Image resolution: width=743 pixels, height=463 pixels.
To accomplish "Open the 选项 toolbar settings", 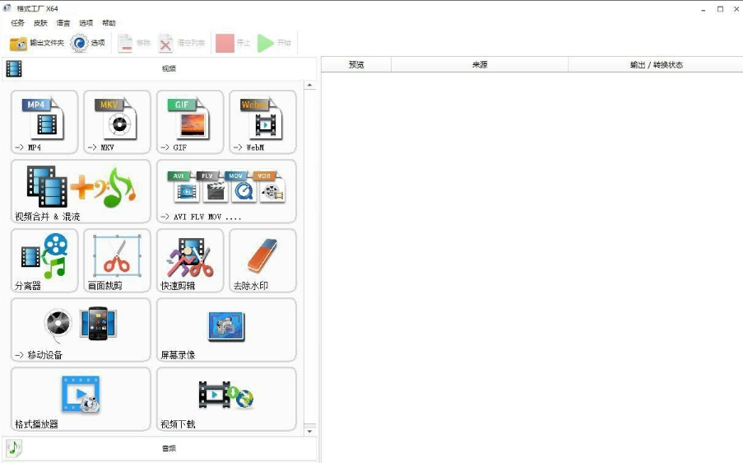I will point(88,43).
